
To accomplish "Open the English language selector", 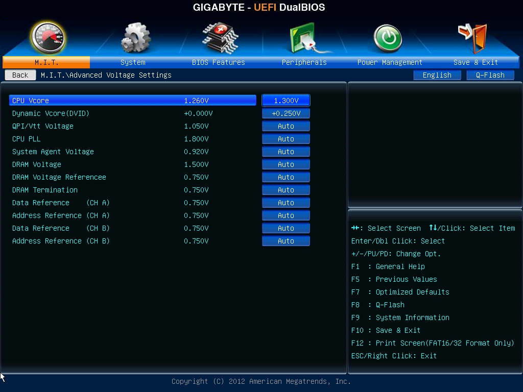I will pos(437,75).
